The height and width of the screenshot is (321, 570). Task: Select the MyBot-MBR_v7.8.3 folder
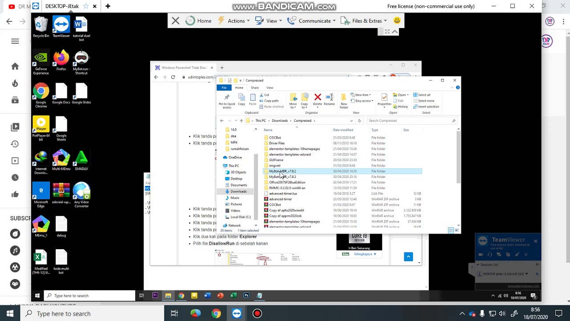point(282,177)
